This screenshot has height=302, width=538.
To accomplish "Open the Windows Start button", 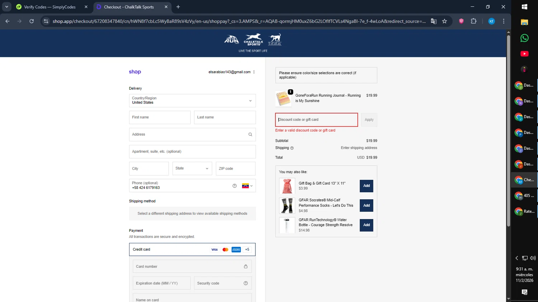I will (x=524, y=6).
